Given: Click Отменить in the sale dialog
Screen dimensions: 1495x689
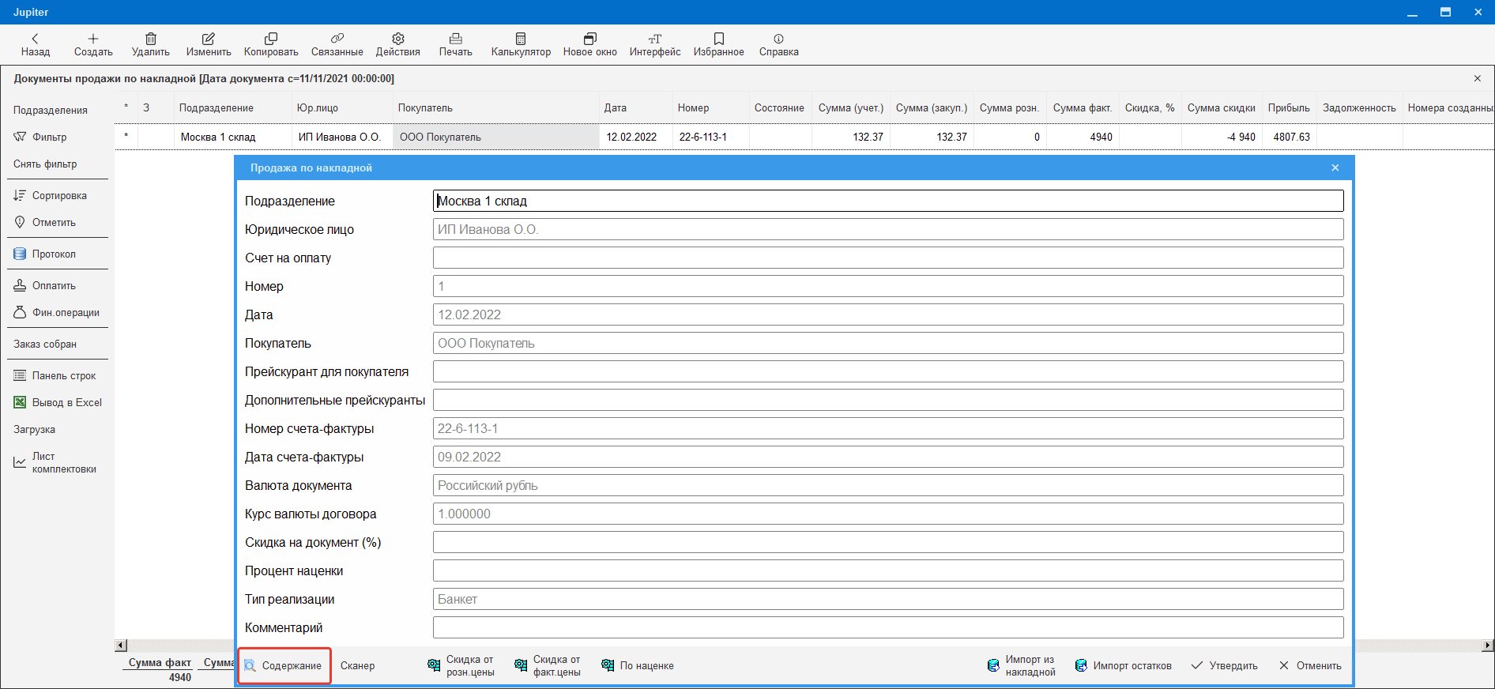Looking at the screenshot, I should [1310, 665].
